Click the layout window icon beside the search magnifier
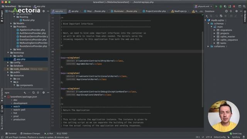247x139 pixels. point(240,7)
